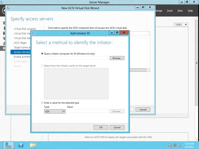Click the speaker volume tray icon
The image size is (199, 149).
pyautogui.click(x=180, y=145)
